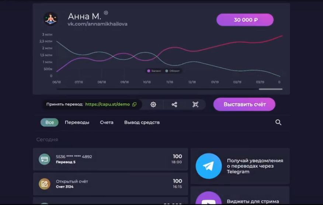
Task: Copy the capu.st/demo link with copy icon
Action: click(134, 104)
